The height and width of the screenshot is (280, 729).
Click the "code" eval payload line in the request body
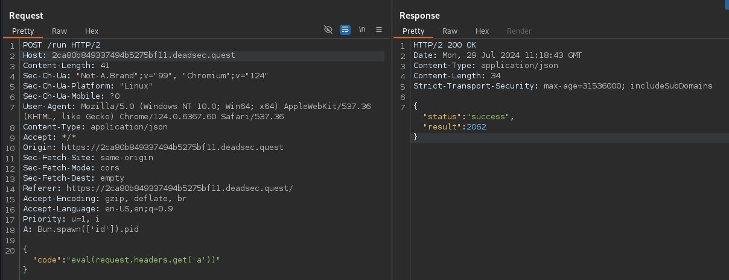(x=127, y=260)
